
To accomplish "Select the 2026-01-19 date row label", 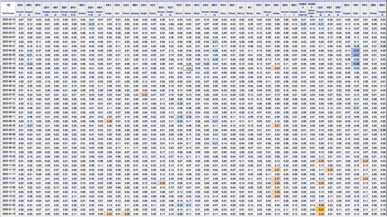I will [x=8, y=214].
